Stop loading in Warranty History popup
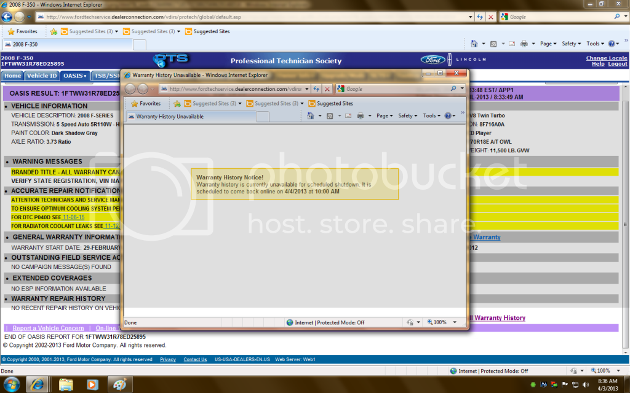This screenshot has width=630, height=393. pos(327,89)
